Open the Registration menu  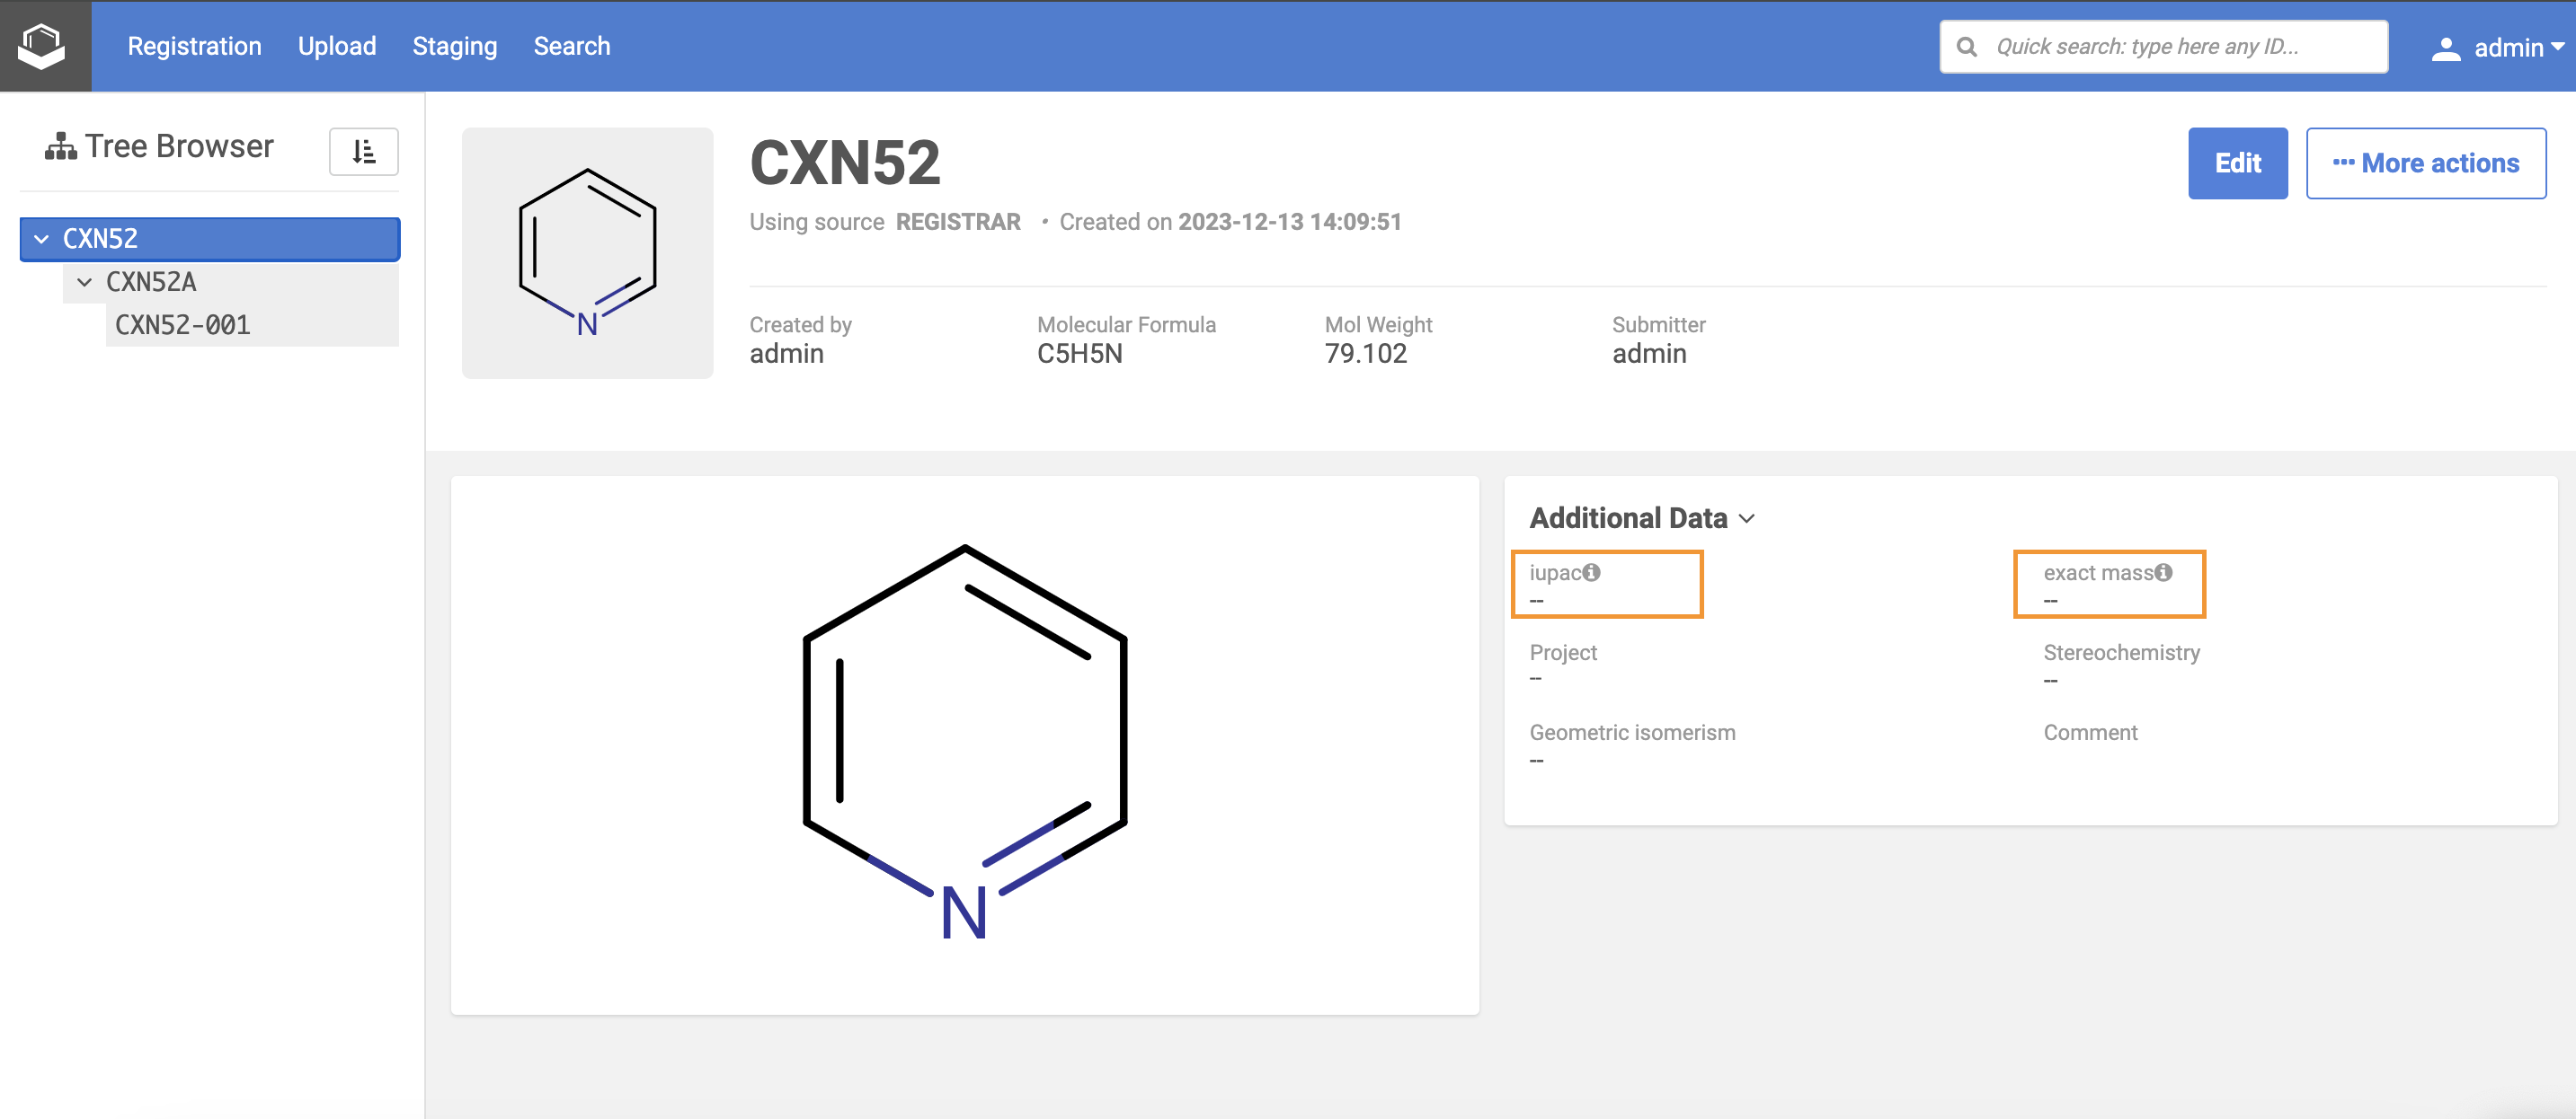coord(194,46)
